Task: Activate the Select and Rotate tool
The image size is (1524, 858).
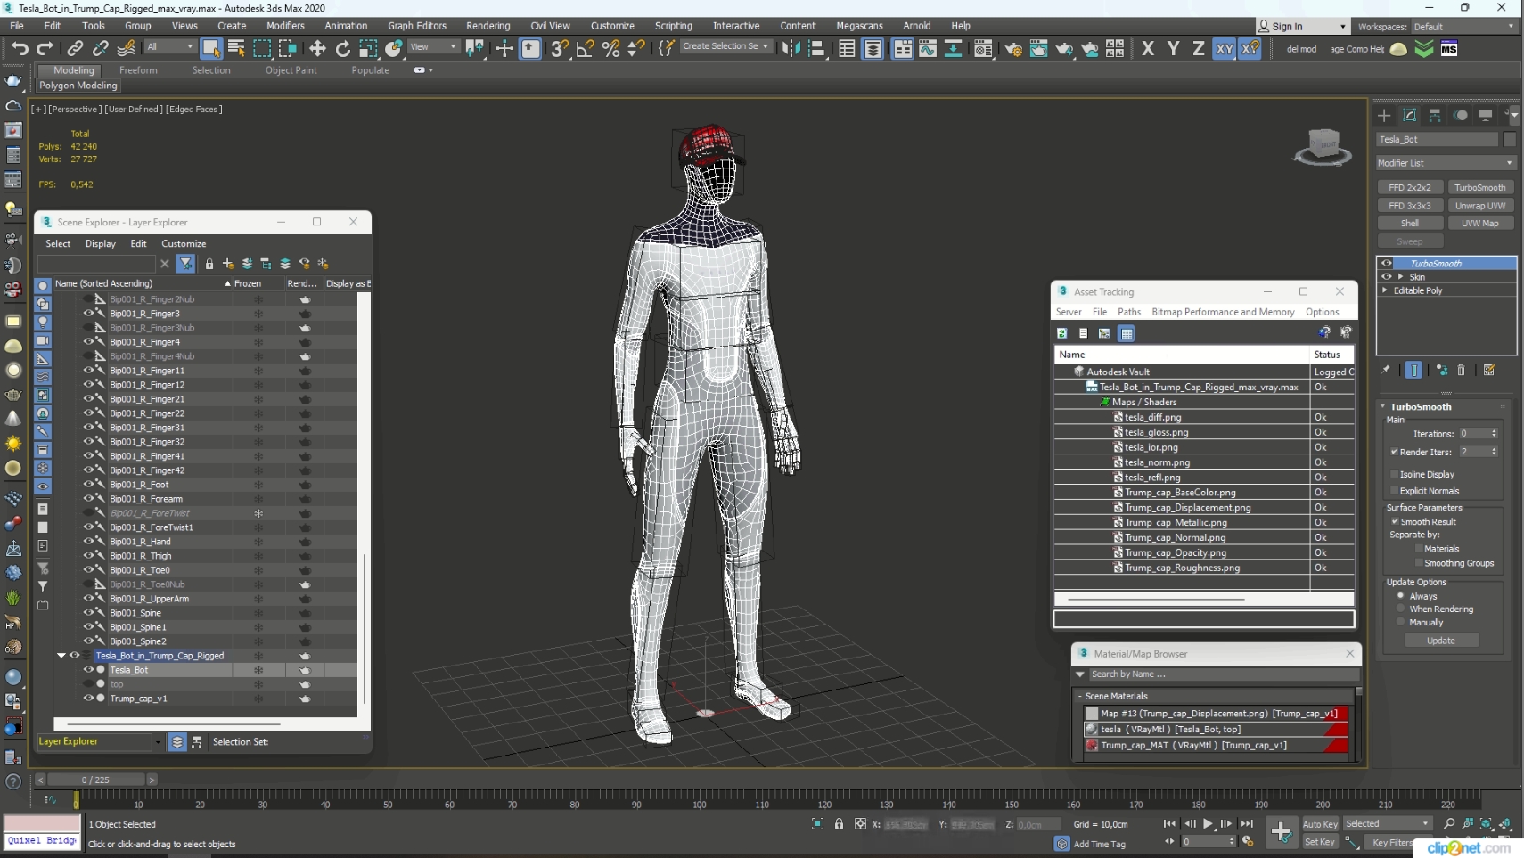Action: coord(343,48)
